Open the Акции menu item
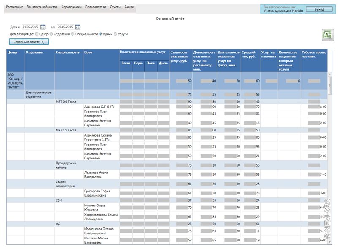Screen dimensions: 340x249 pos(129,7)
